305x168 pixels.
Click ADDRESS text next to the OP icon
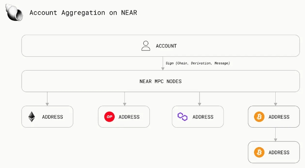[129, 117]
